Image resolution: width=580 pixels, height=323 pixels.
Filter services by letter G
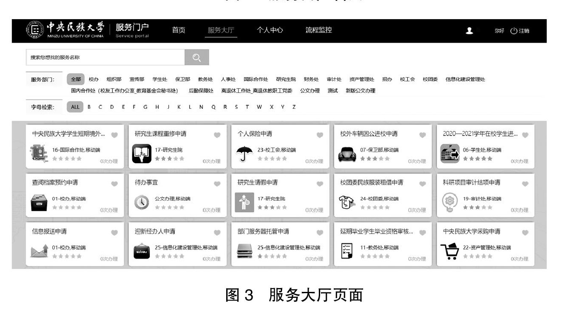pos(145,107)
